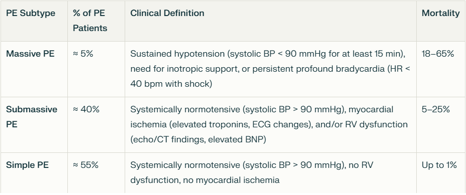The image size is (466, 195).
Task: Select the 40 bpm with shock text
Action: [171, 84]
